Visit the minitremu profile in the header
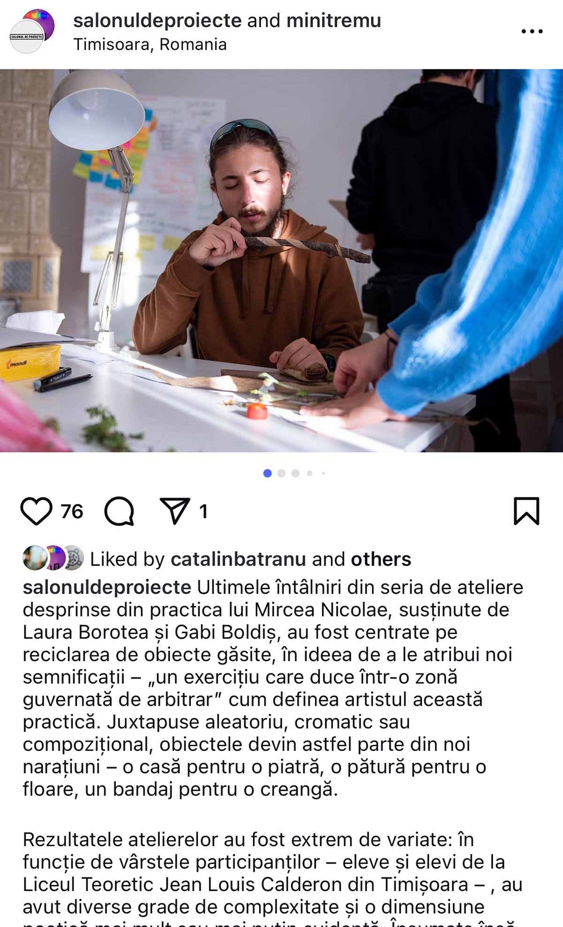This screenshot has height=927, width=563. coord(334,21)
